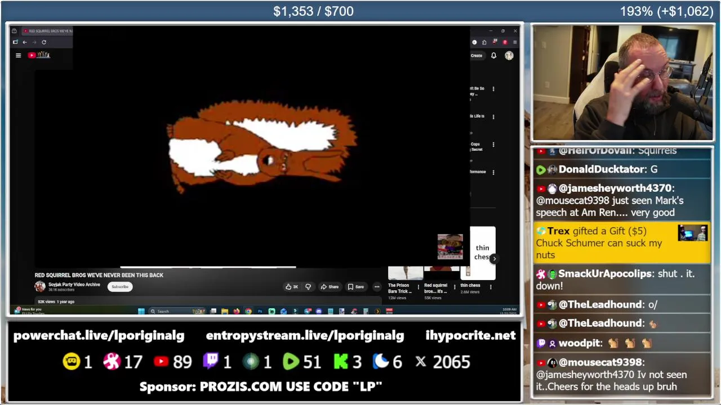This screenshot has width=721, height=405.
Task: Open File Explorer from the taskbar
Action: [x=225, y=311]
